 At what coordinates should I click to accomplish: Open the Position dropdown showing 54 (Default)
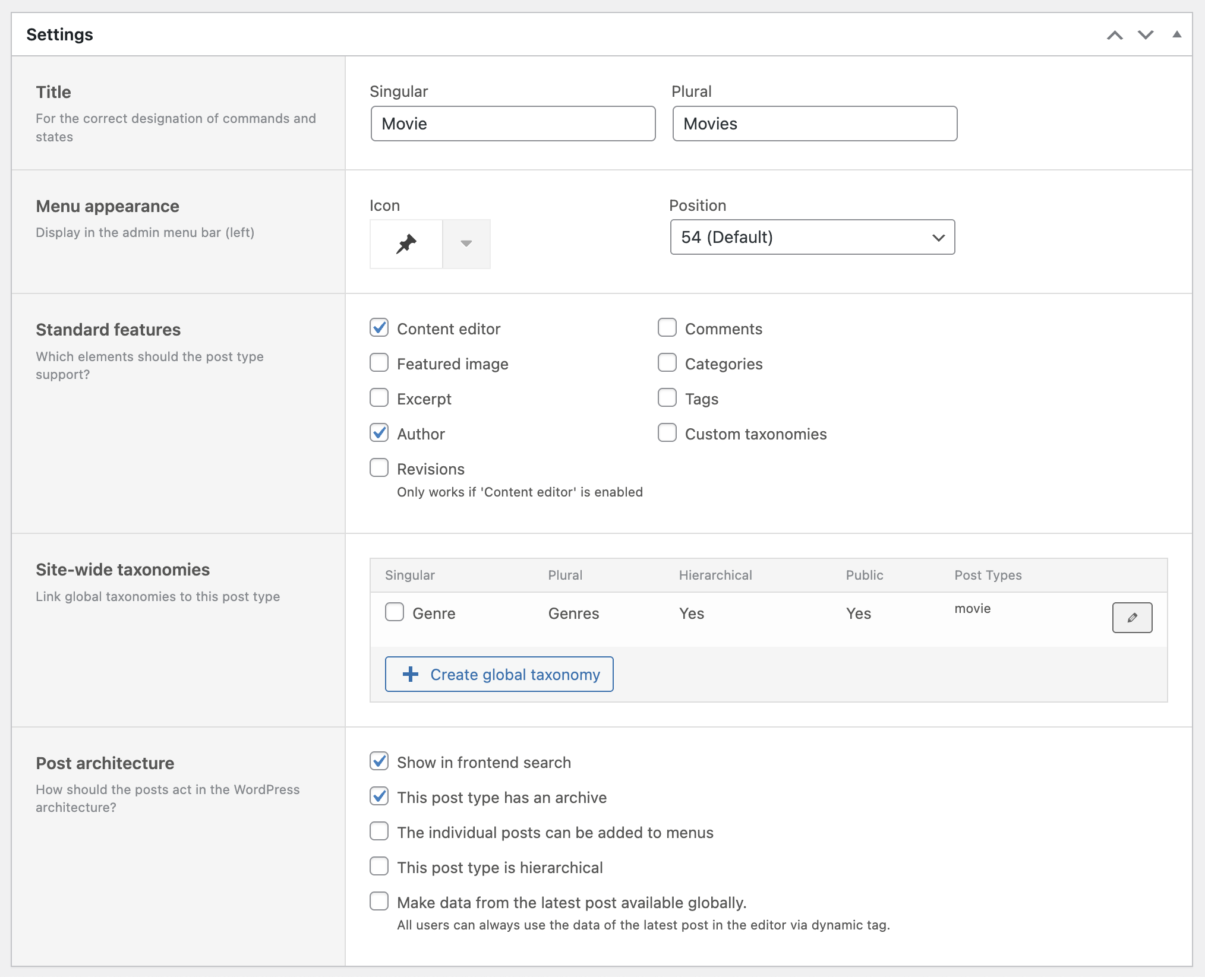812,237
